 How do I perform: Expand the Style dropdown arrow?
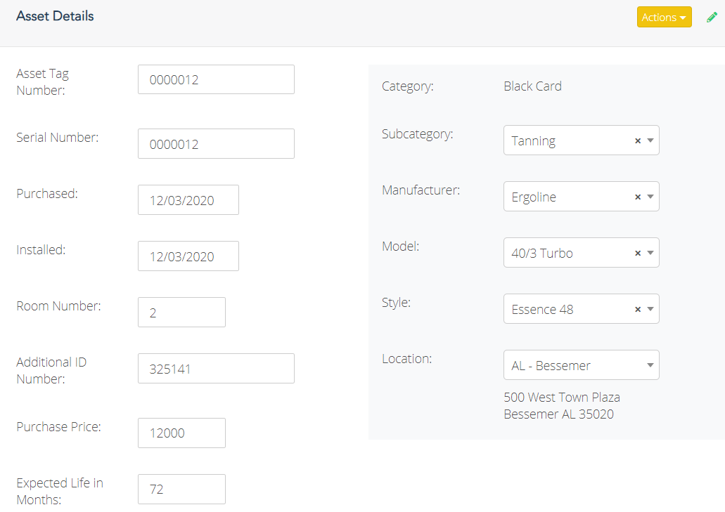point(650,309)
